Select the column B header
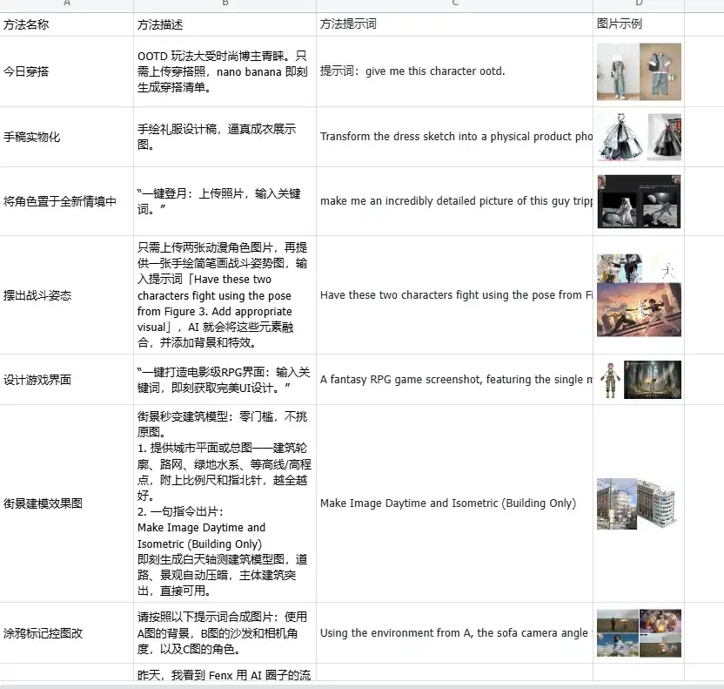The image size is (724, 689). pyautogui.click(x=225, y=4)
